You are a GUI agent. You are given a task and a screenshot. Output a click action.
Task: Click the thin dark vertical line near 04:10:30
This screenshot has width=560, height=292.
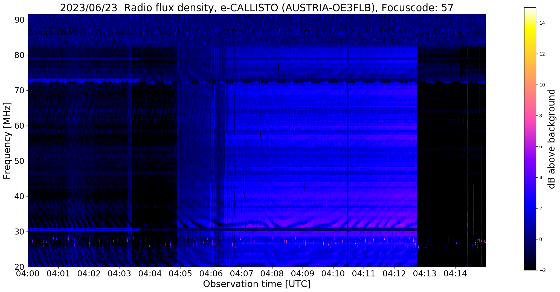point(347,156)
